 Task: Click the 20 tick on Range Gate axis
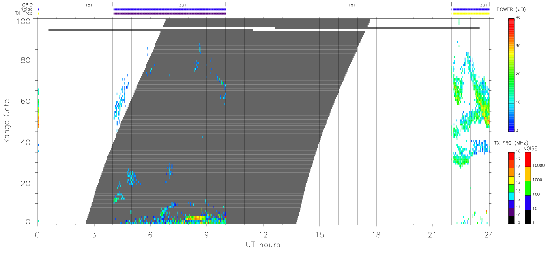tap(26, 183)
